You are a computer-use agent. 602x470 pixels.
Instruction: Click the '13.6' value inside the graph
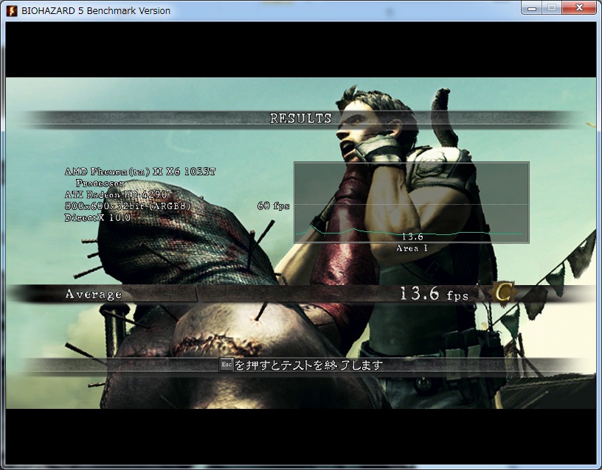pos(412,237)
